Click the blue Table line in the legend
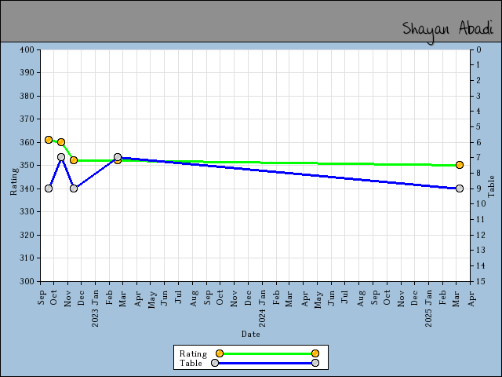The width and height of the screenshot is (502, 377). coord(265,363)
